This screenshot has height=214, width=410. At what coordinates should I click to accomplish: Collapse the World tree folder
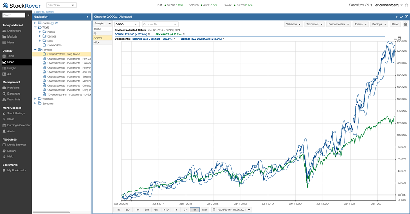[x=35, y=27]
